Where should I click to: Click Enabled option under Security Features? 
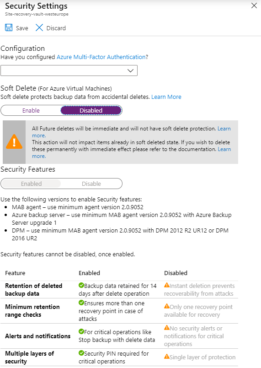tap(31, 184)
